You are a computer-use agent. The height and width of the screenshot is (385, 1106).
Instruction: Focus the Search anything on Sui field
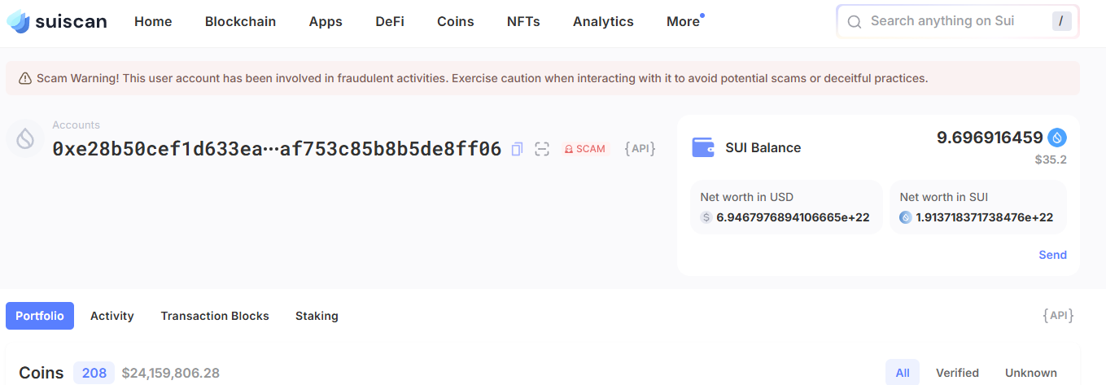pyautogui.click(x=958, y=21)
